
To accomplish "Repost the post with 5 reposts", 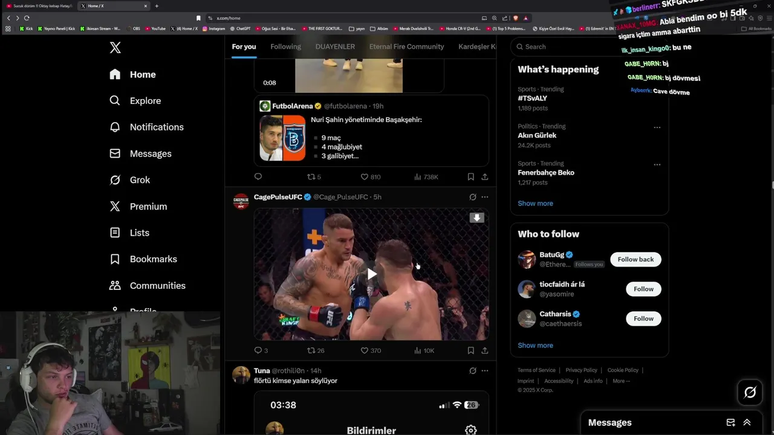I will 314,176.
